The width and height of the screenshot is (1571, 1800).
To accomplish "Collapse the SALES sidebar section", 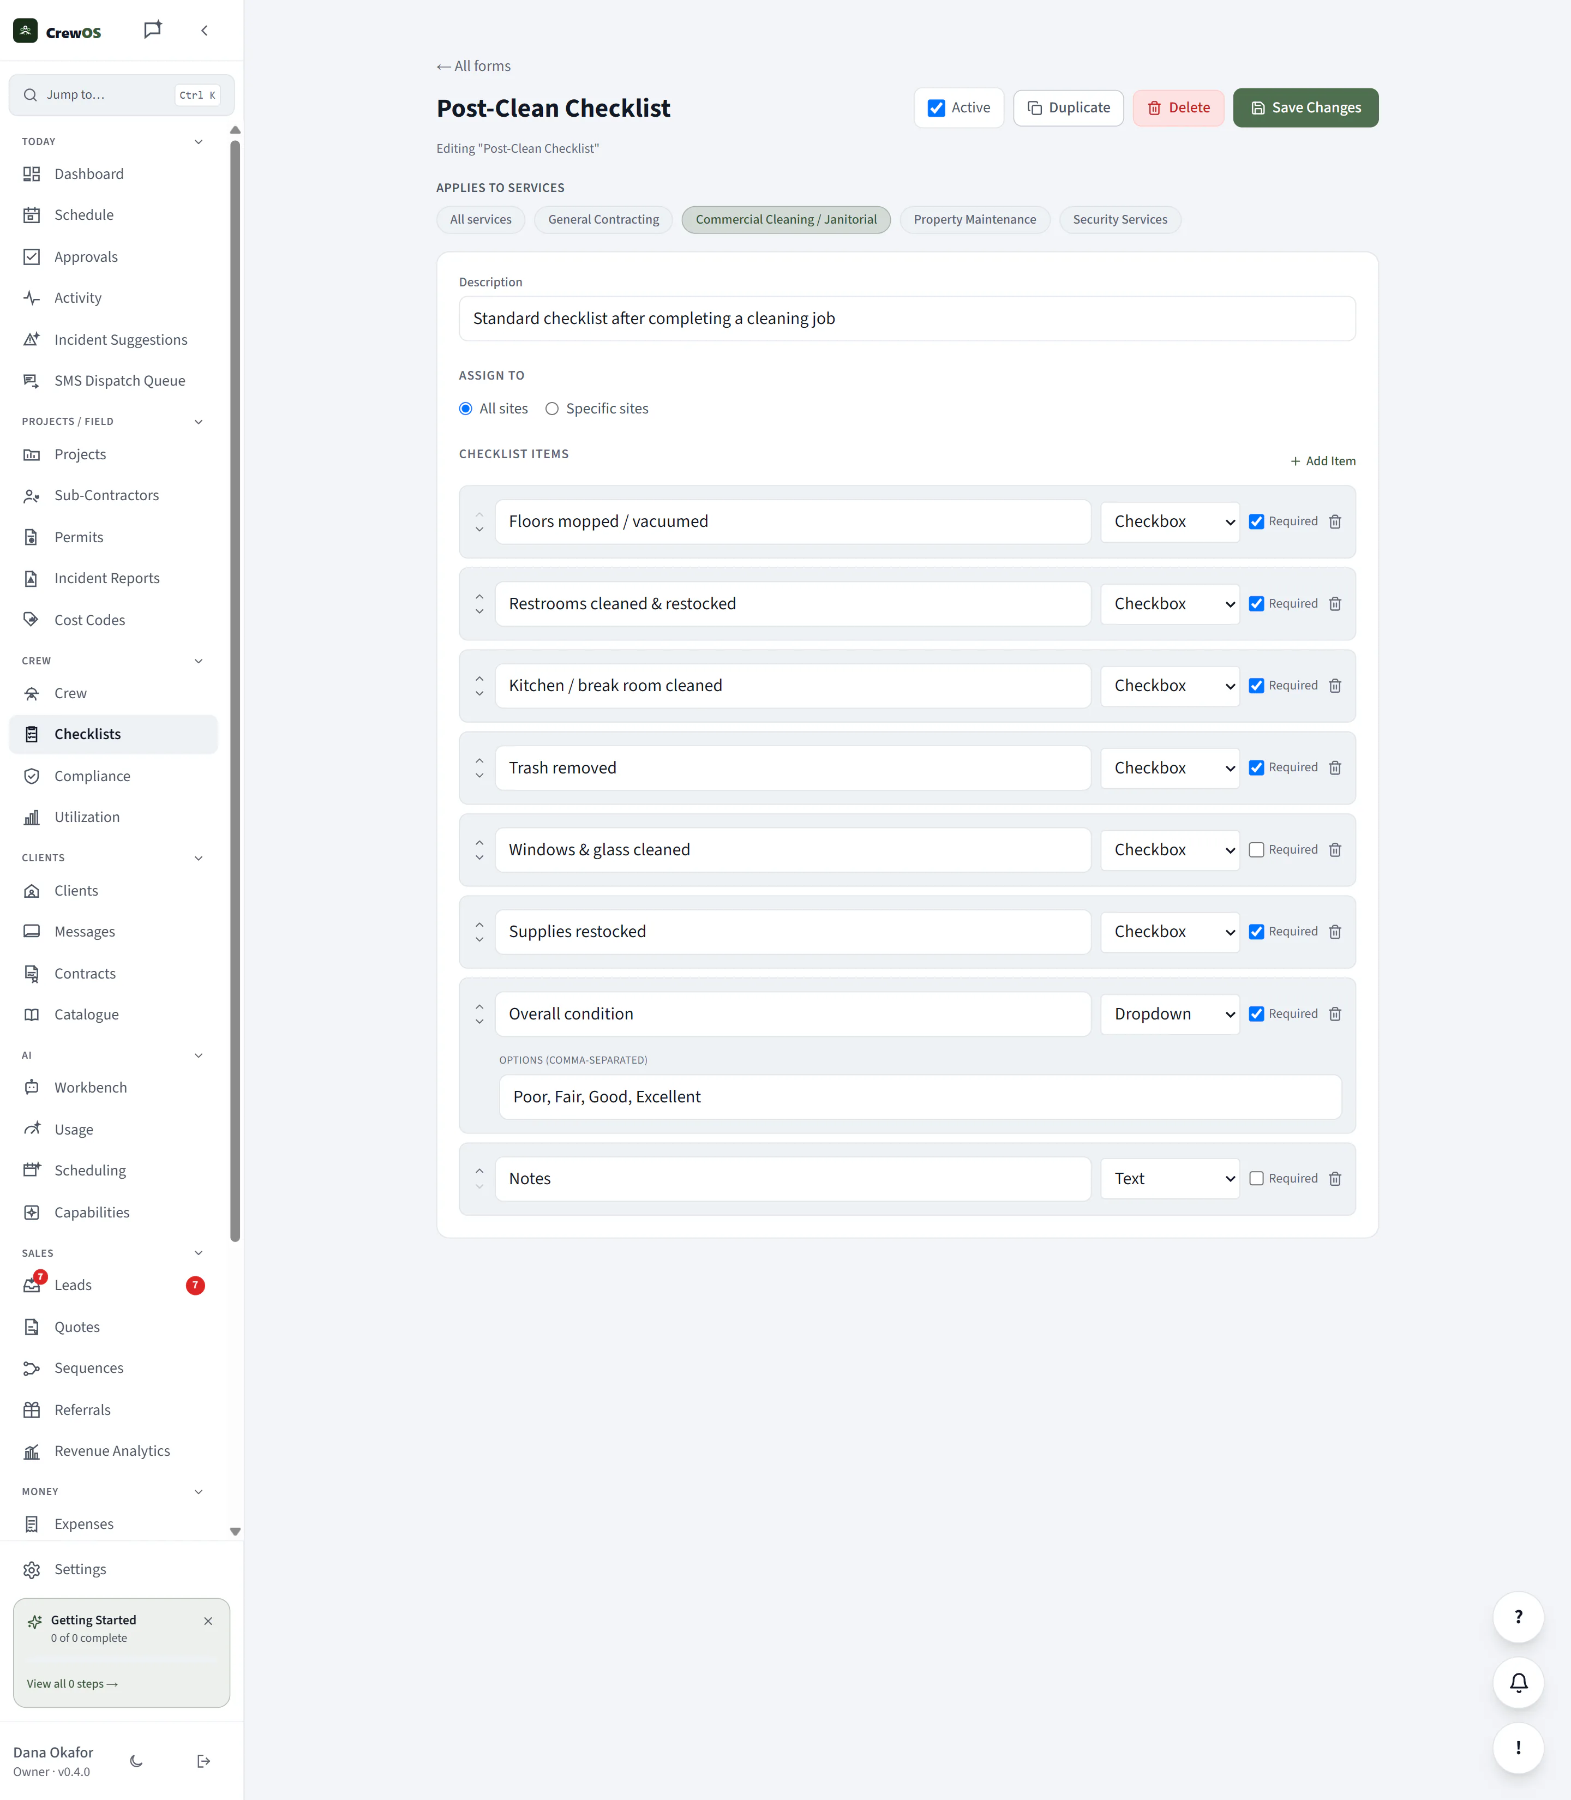I will (198, 1253).
